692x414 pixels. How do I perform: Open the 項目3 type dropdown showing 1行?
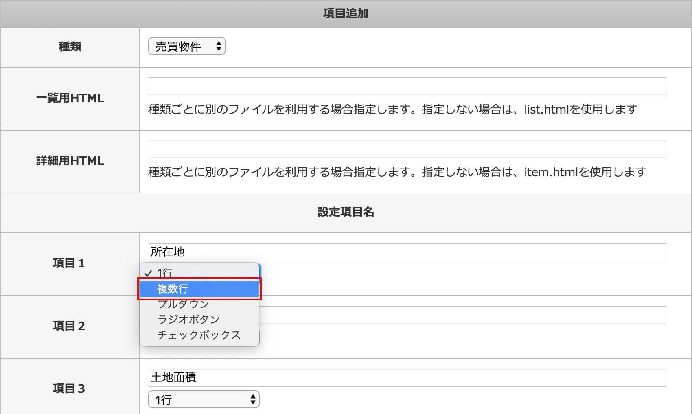(x=204, y=400)
